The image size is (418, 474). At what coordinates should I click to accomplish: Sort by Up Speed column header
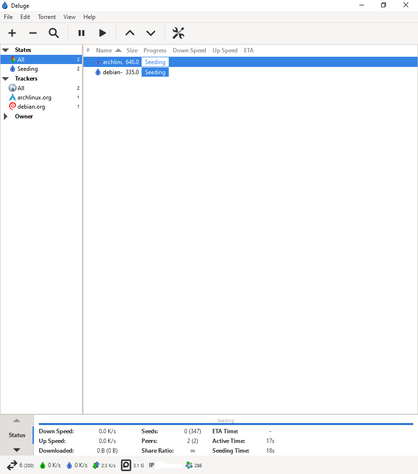[225, 50]
